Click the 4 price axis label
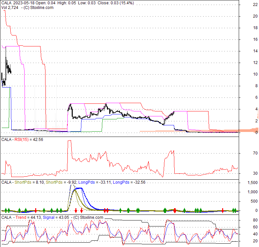Screen dimensions: 259x247 pyautogui.click(x=256, y=109)
